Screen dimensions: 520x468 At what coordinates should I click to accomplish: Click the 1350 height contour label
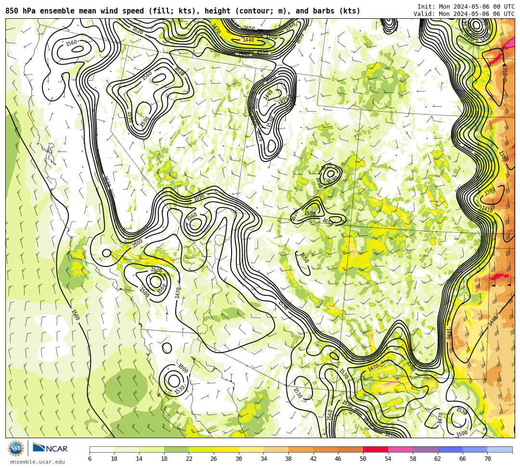505,70
